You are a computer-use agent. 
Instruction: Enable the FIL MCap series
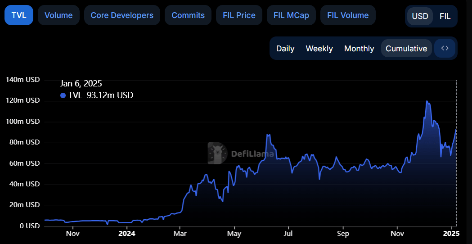point(291,15)
